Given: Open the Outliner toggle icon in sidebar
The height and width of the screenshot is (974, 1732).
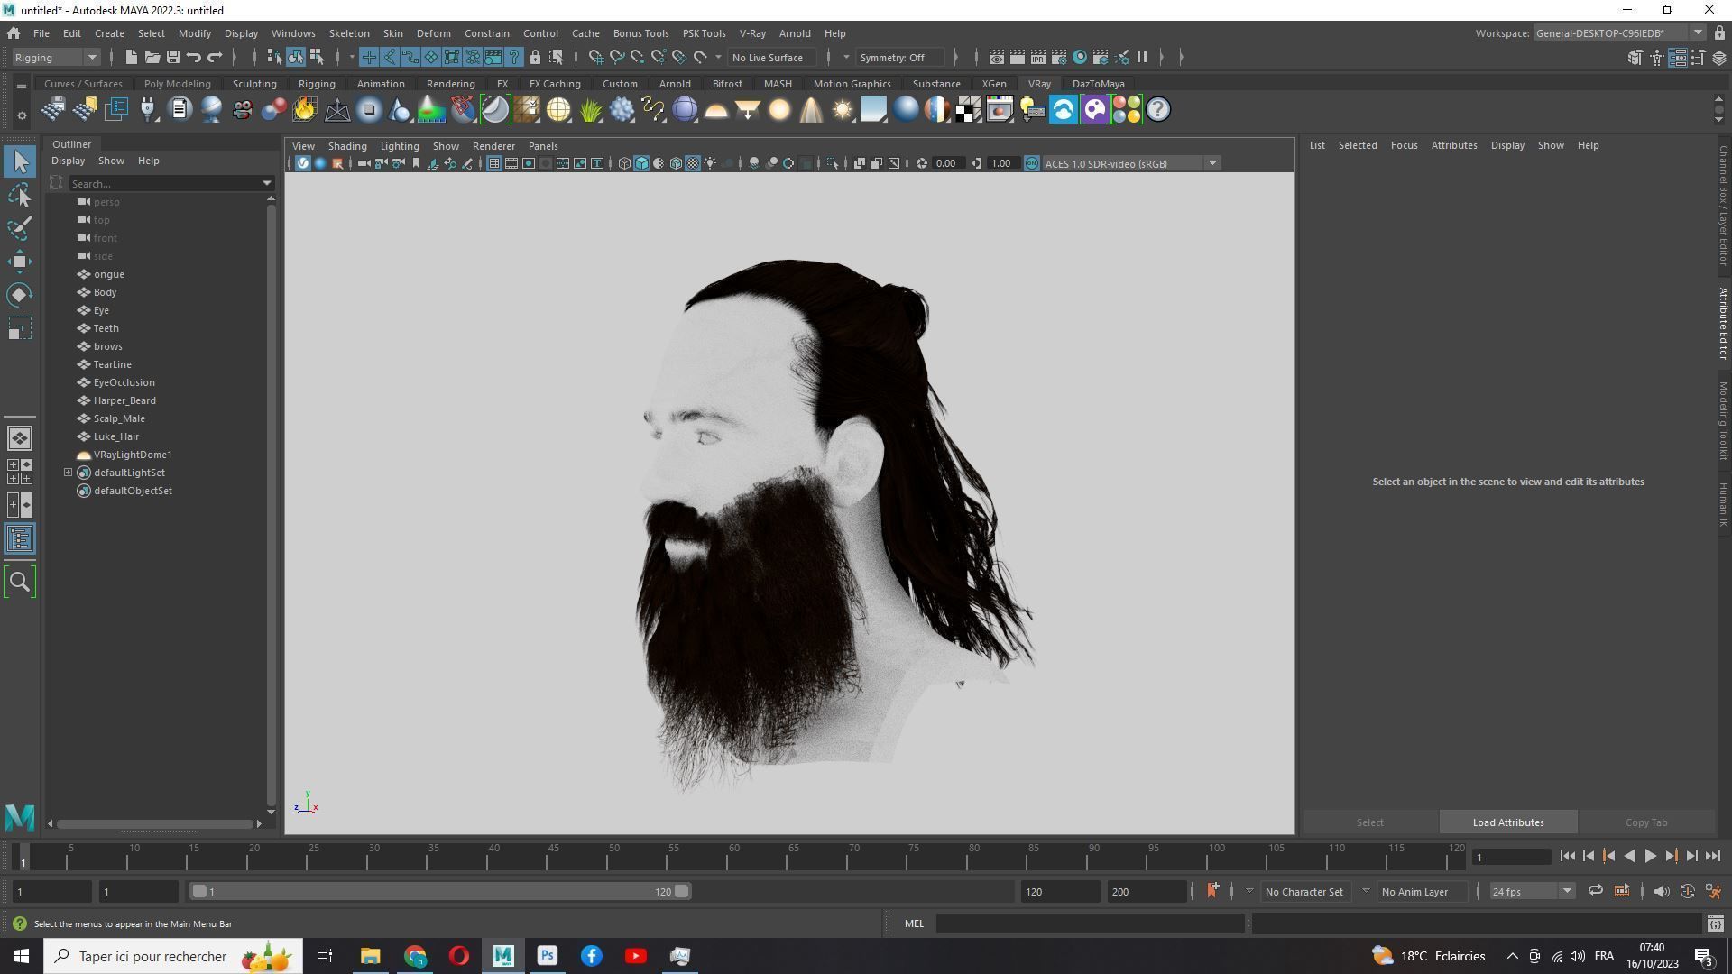Looking at the screenshot, I should (x=20, y=539).
